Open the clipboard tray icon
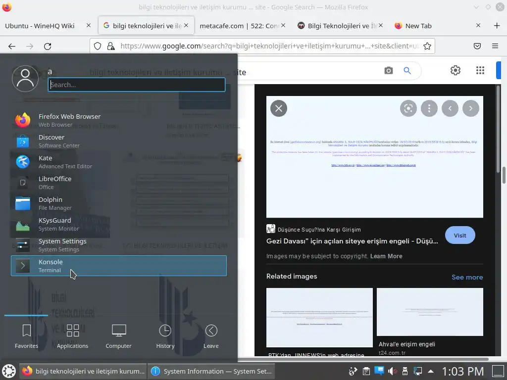The image size is (507, 380). [366, 371]
